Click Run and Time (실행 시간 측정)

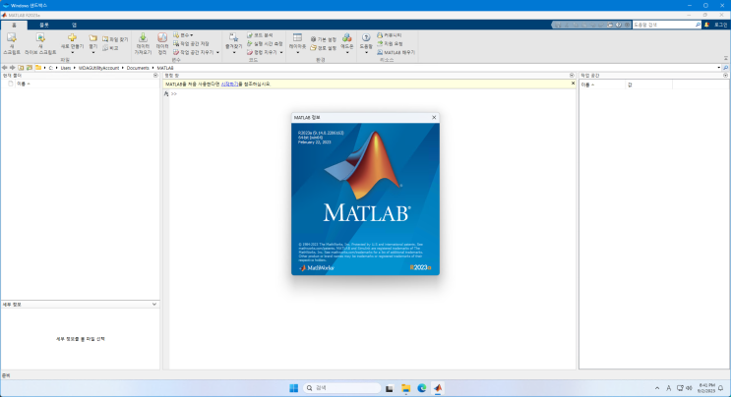click(x=265, y=44)
